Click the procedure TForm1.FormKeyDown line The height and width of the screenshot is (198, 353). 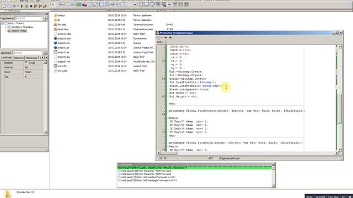(237, 111)
